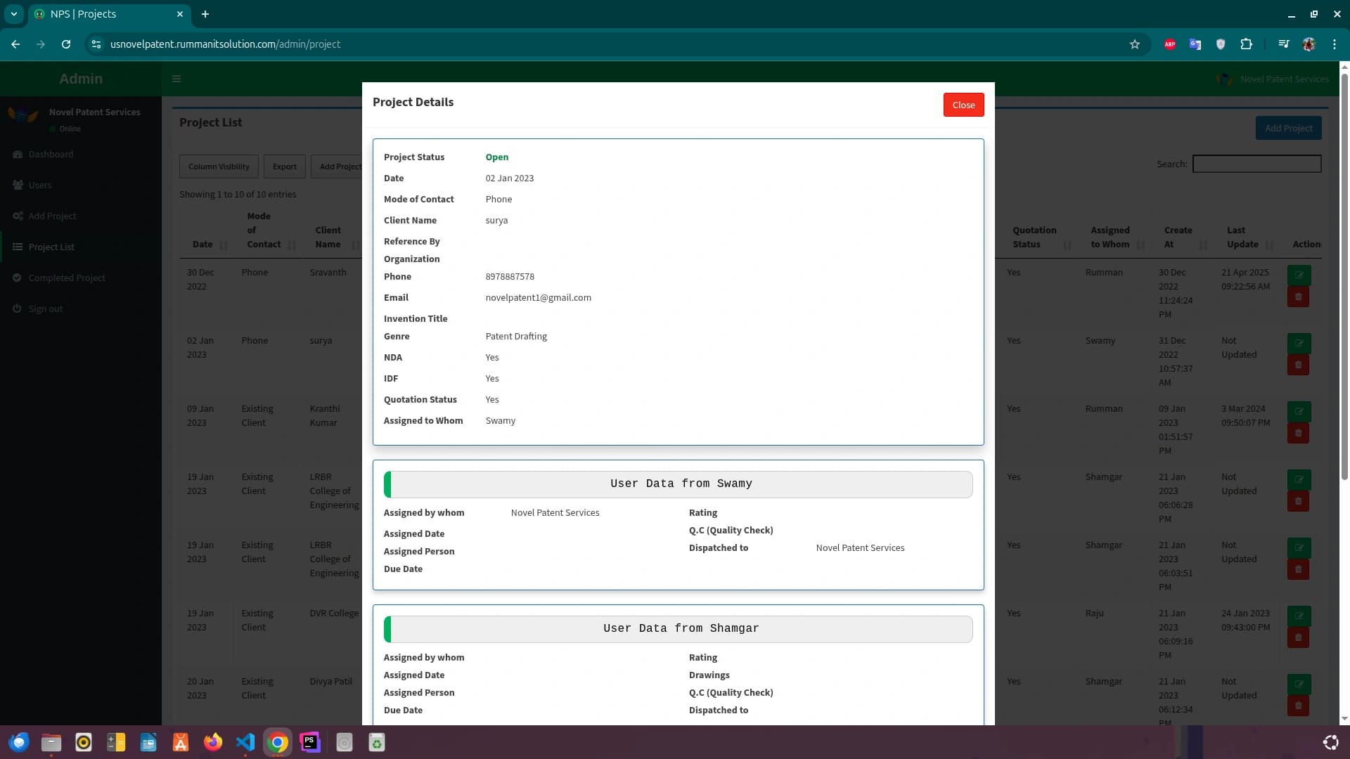Open Column Visibility options
Viewport: 1350px width, 759px height.
tap(219, 167)
